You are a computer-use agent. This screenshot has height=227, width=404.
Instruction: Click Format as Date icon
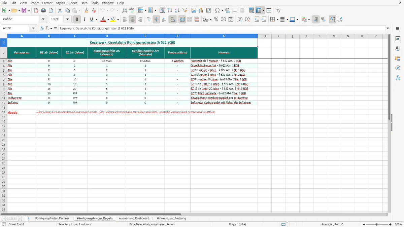[x=231, y=20]
